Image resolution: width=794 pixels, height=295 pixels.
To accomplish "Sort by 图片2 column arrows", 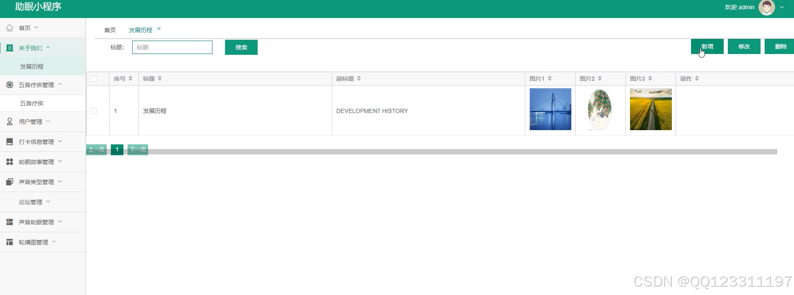I will pyautogui.click(x=600, y=79).
